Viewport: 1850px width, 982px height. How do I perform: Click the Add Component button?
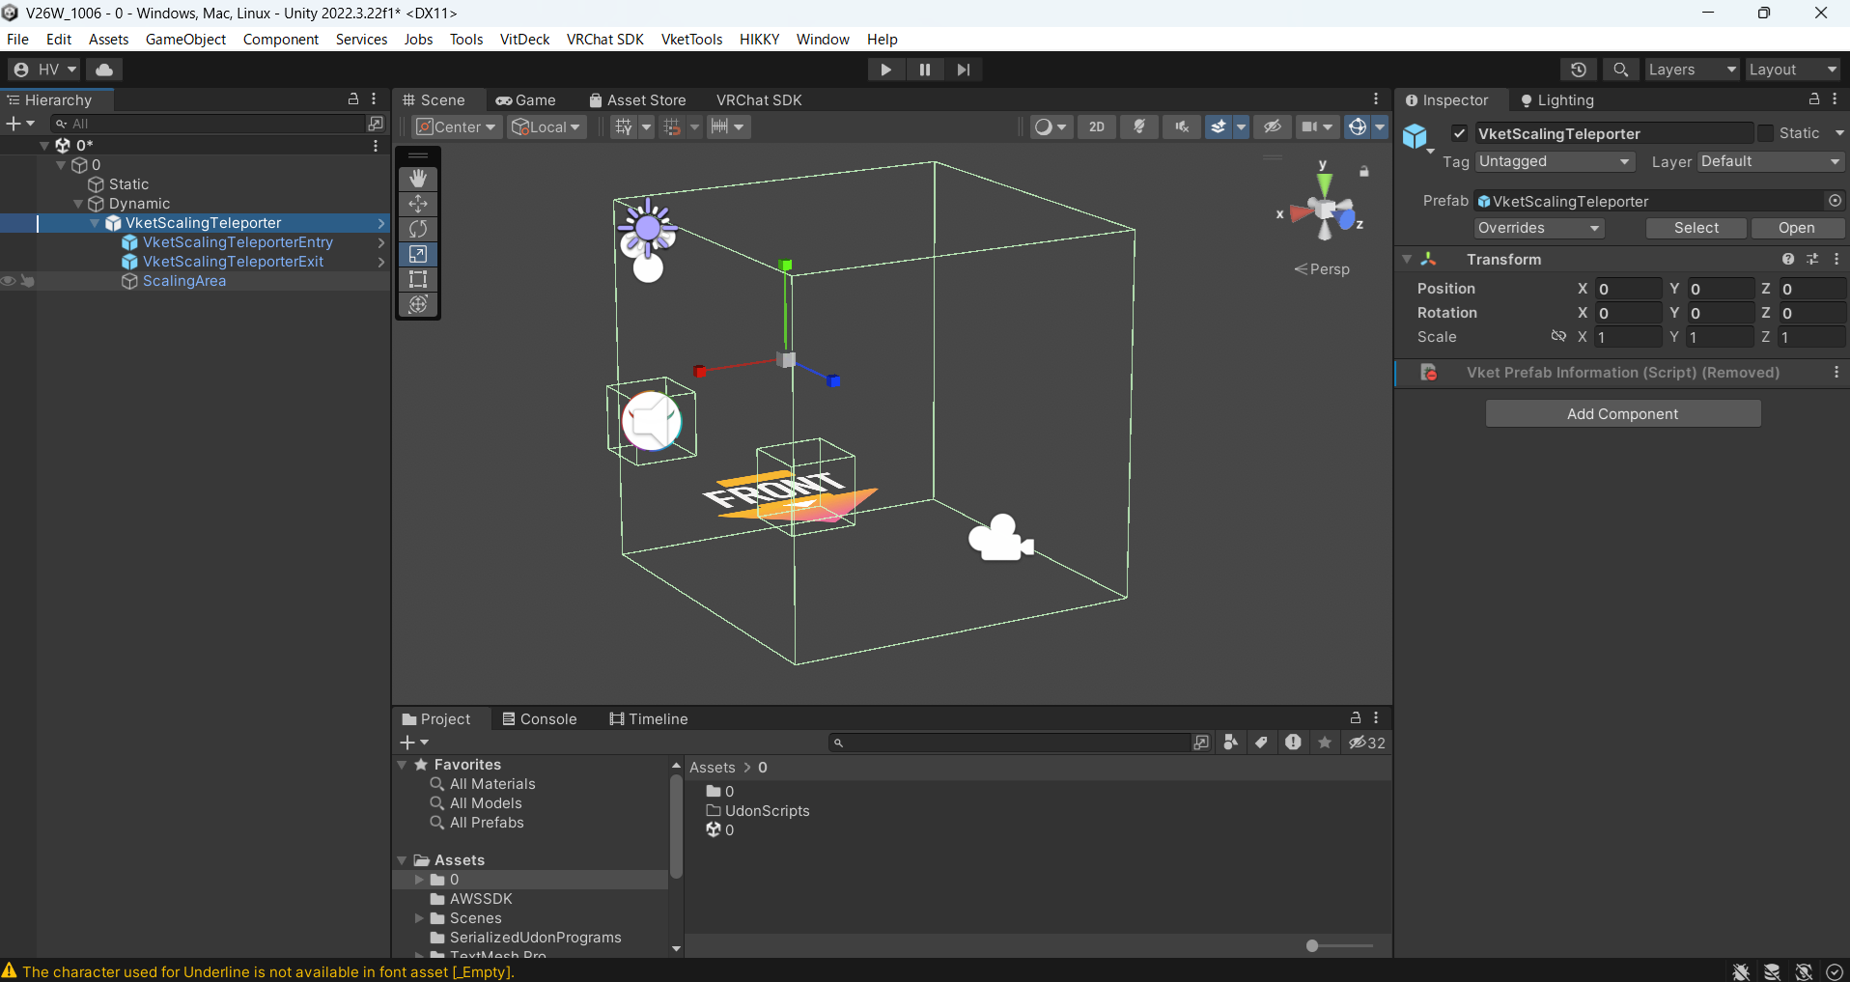point(1623,414)
